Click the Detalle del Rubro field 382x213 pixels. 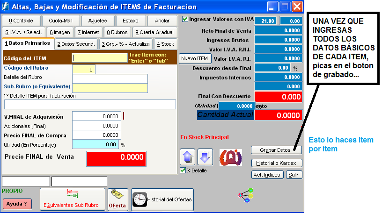coord(110,79)
